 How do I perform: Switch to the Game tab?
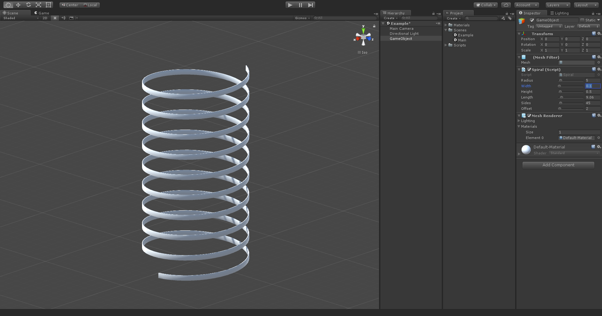42,13
